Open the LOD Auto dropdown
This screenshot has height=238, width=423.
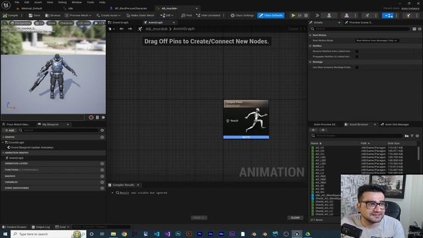tap(84, 23)
